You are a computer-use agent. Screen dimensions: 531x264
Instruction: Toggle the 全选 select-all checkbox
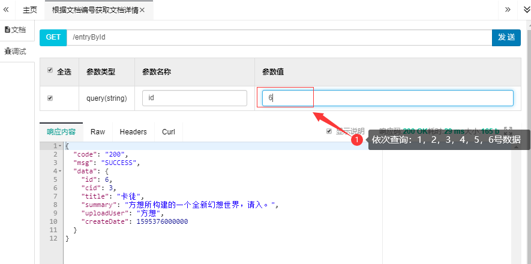pyautogui.click(x=50, y=70)
